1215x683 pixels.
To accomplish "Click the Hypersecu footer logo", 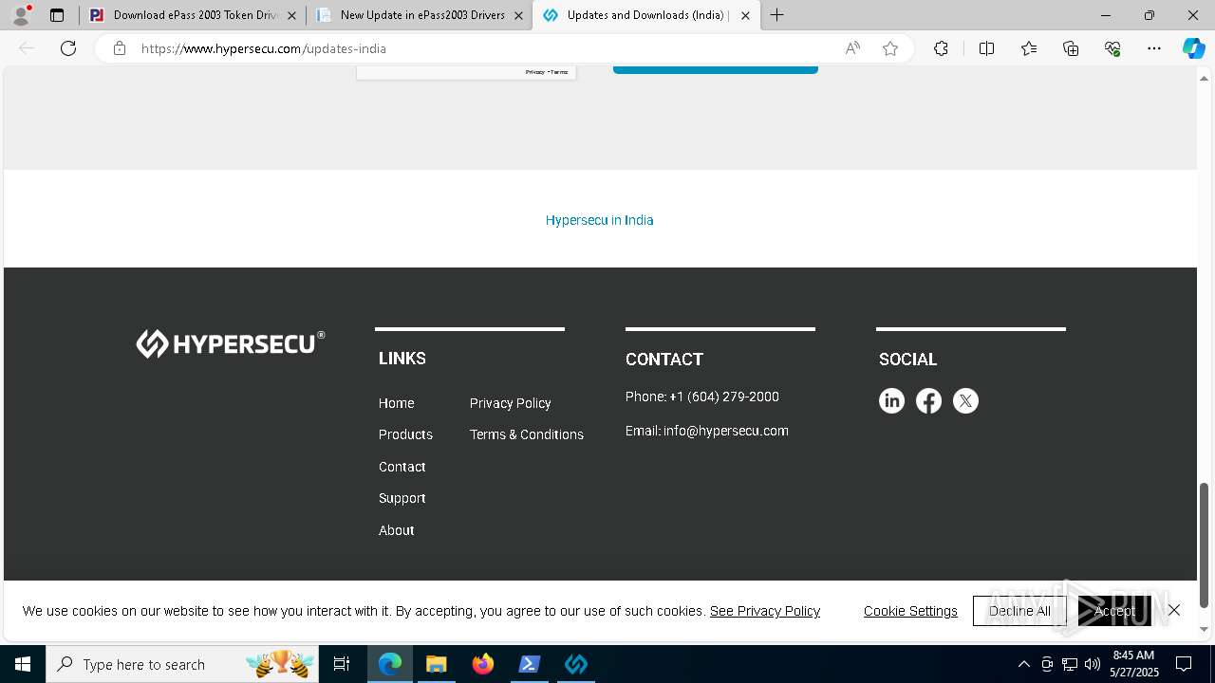I will pyautogui.click(x=231, y=343).
